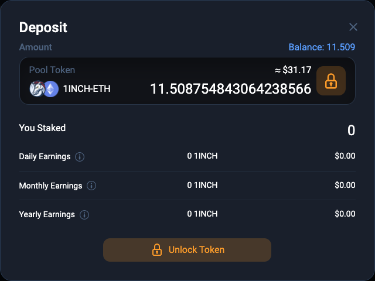375x281 pixels.
Task: Click the 1INCH unicorn token icon
Action: tap(37, 88)
